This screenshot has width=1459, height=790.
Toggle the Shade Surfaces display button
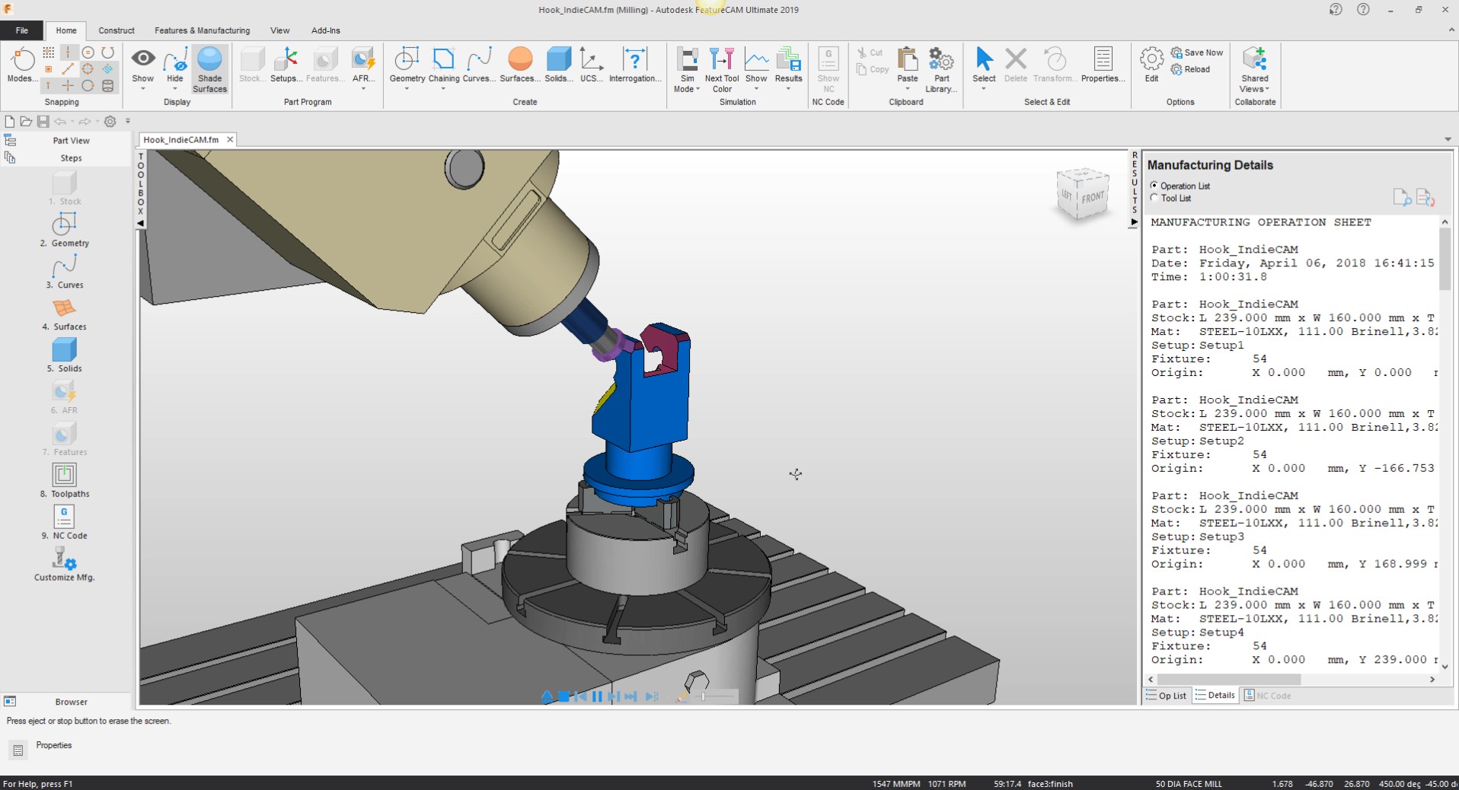click(x=209, y=69)
